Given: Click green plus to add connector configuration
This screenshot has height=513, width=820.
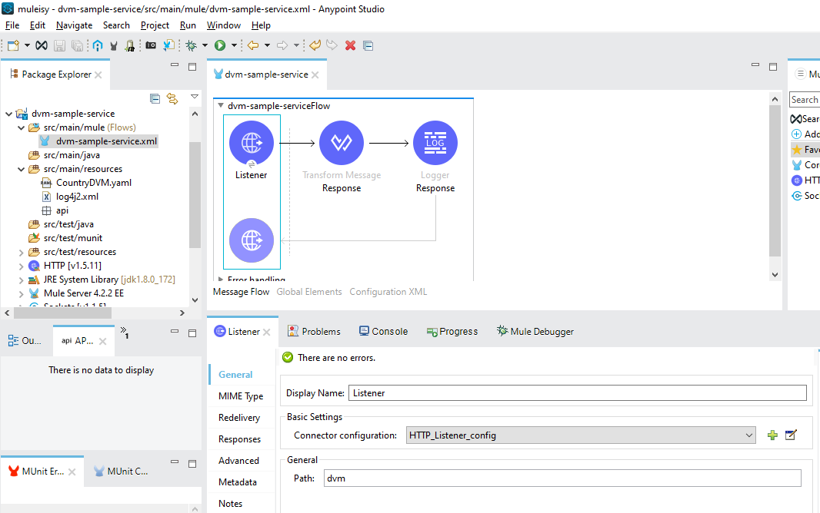Looking at the screenshot, I should [x=772, y=435].
